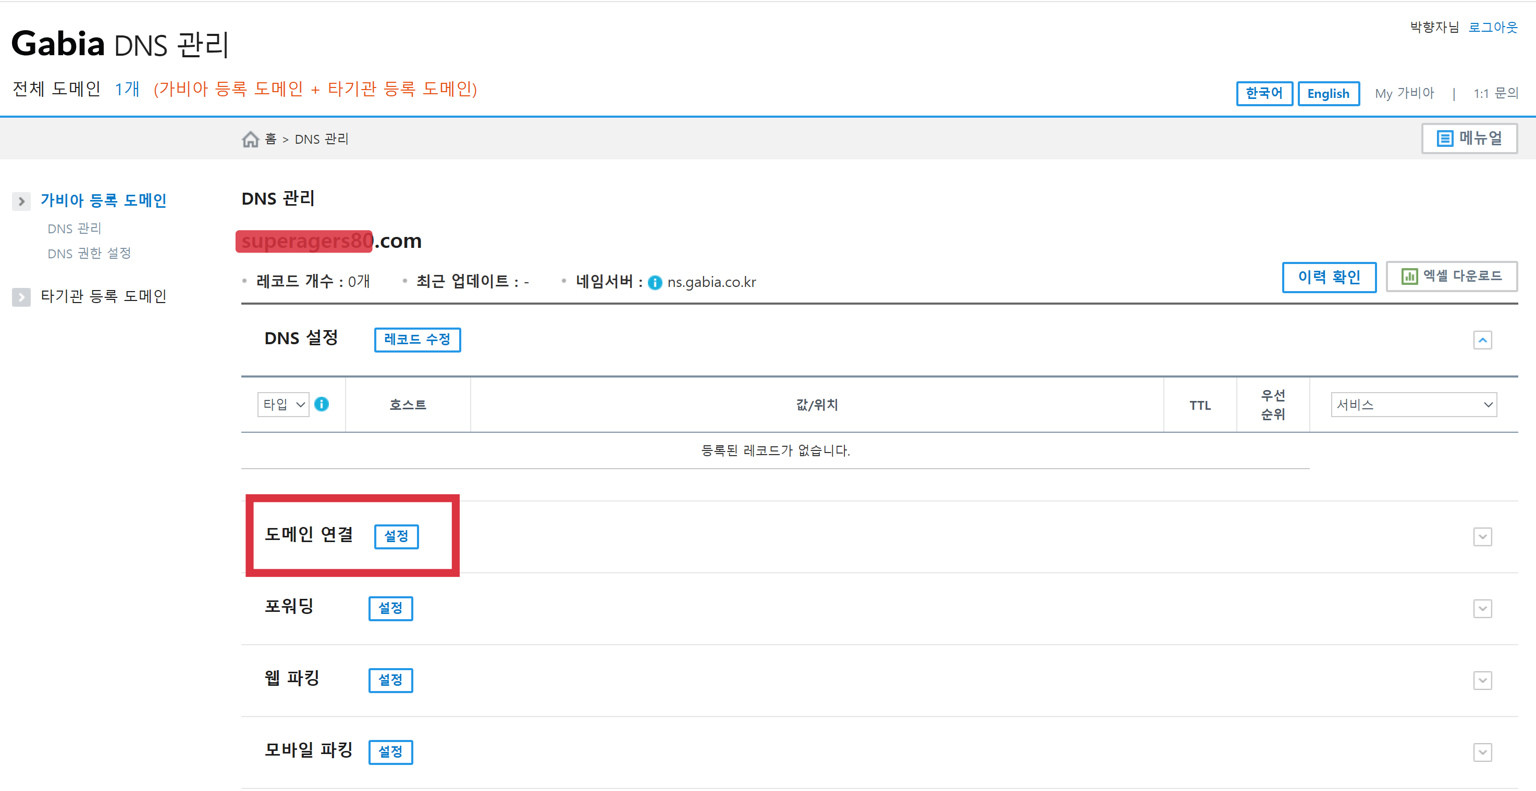Open the 메뉴얼 manual button
The image size is (1536, 791).
pos(1469,139)
